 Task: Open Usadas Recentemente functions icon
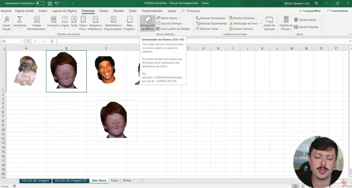(37, 20)
